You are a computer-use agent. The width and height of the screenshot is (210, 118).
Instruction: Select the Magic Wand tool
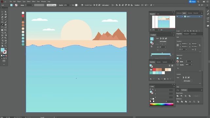2,14
